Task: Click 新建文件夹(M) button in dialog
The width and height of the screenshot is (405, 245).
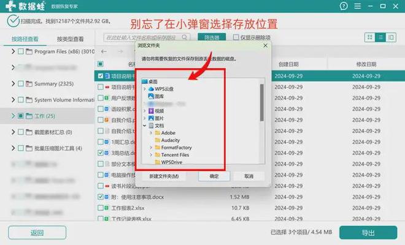Action: tap(164, 176)
